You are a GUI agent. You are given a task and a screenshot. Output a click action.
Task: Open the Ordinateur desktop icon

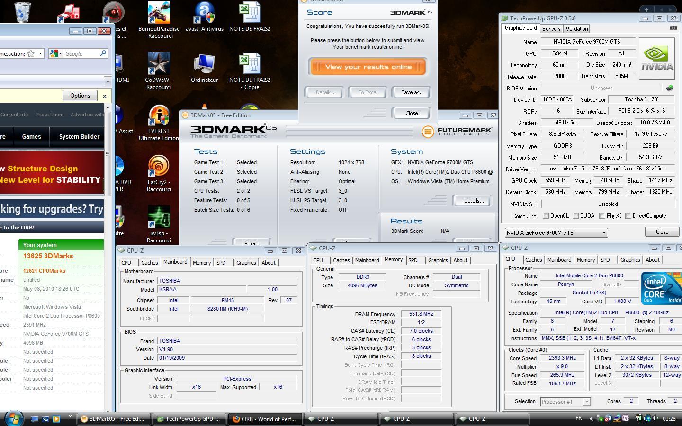(x=205, y=64)
